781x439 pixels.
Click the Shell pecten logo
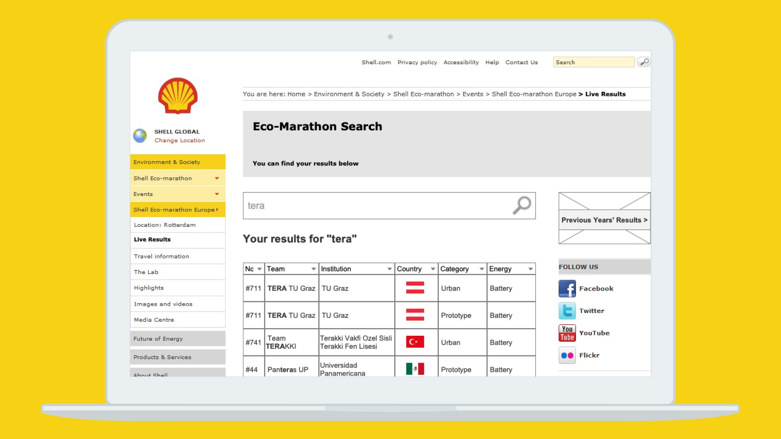coord(178,96)
